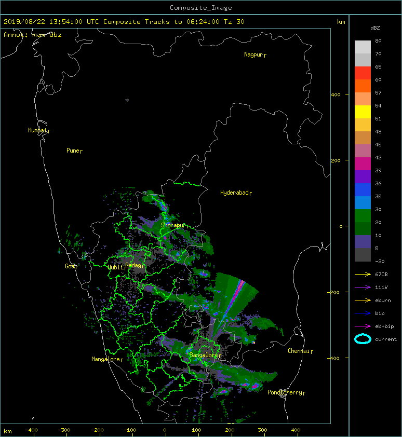This screenshot has width=402, height=437.
Task: Select the Mangalore city label
Action: pos(106,359)
